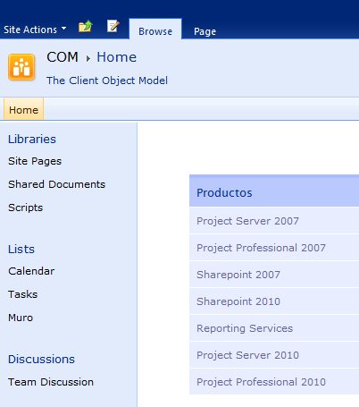The height and width of the screenshot is (407, 359).
Task: Switch to the Page ribbon tab
Action: point(205,31)
